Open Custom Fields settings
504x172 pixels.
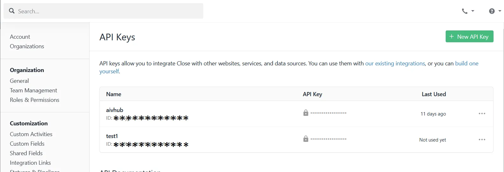coord(27,144)
